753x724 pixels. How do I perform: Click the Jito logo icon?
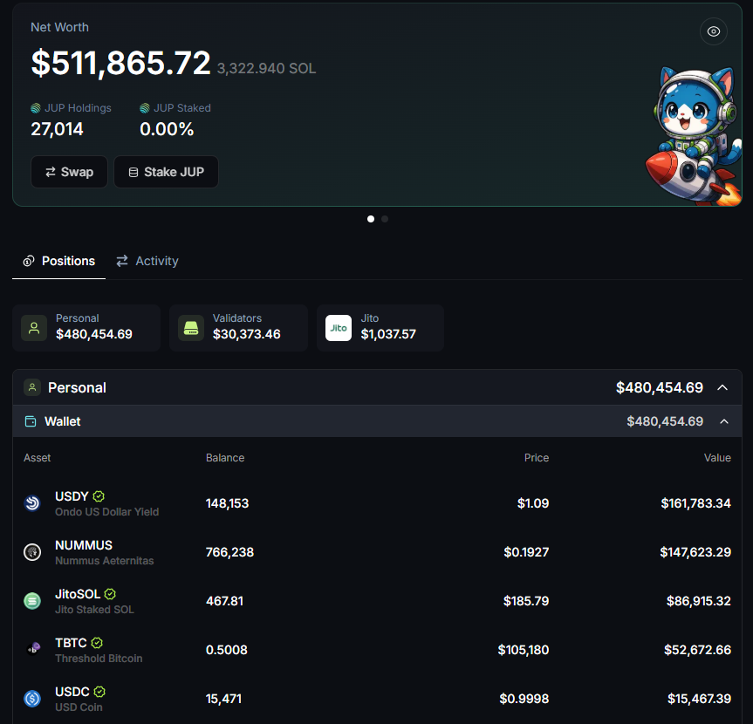pos(339,328)
